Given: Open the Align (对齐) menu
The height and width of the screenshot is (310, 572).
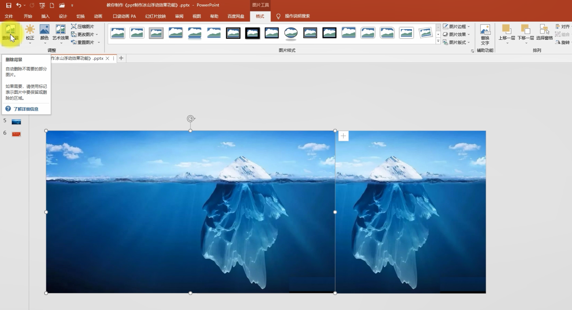Looking at the screenshot, I should pos(563,26).
